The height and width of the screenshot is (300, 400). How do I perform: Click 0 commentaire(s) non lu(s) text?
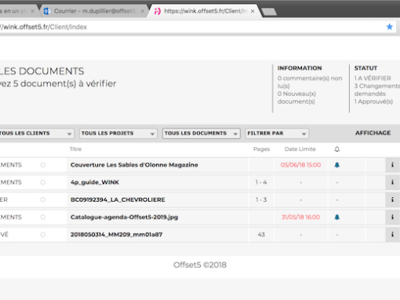pos(310,82)
